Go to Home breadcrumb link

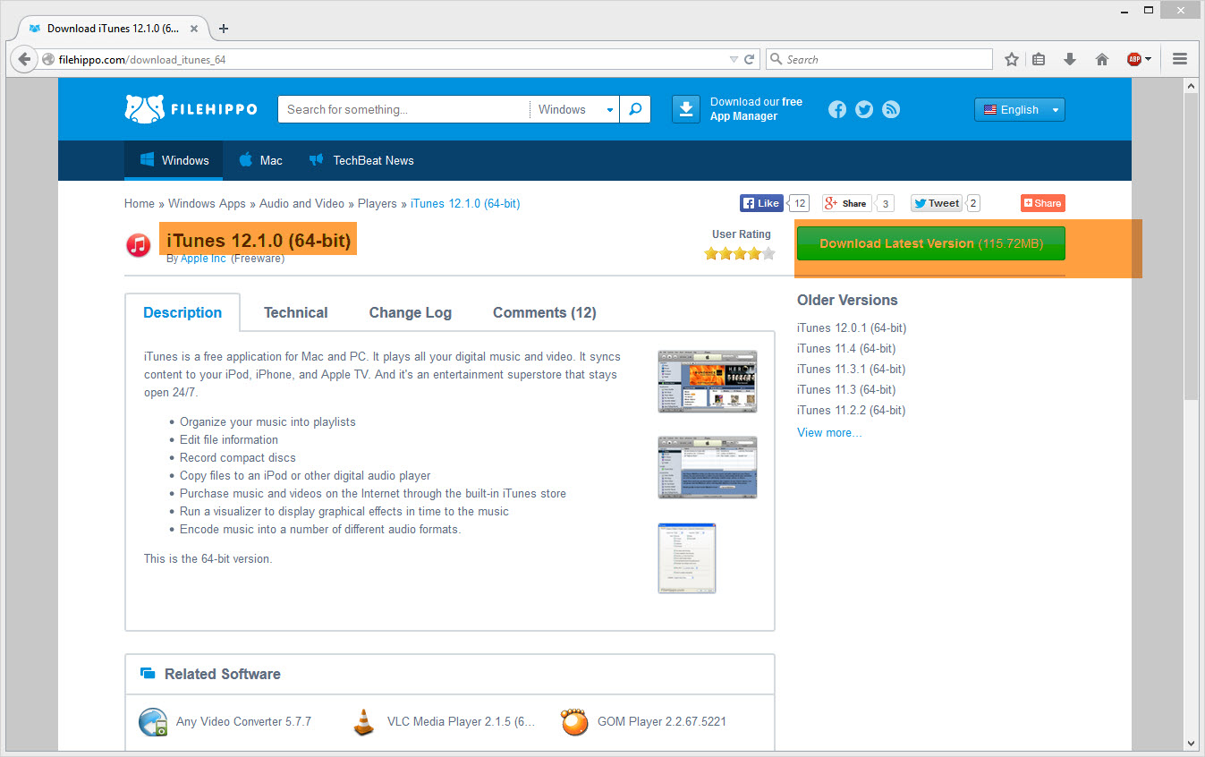pos(140,203)
